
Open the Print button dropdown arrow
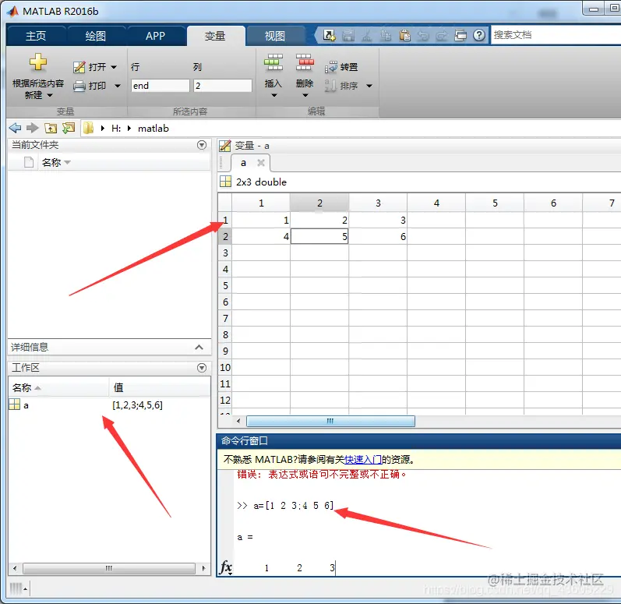pos(118,86)
